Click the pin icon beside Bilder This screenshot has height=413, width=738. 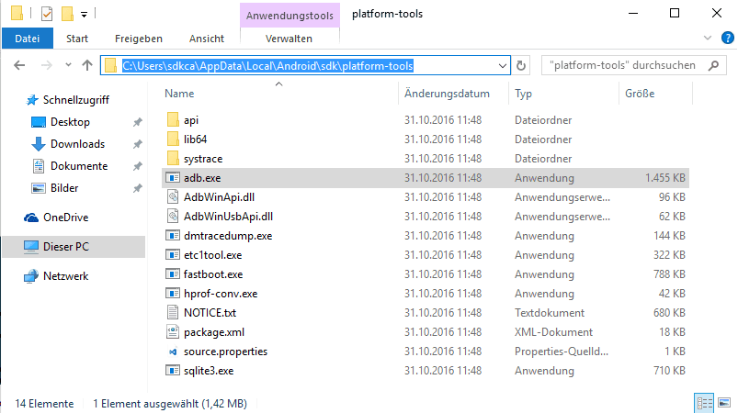[x=137, y=188]
